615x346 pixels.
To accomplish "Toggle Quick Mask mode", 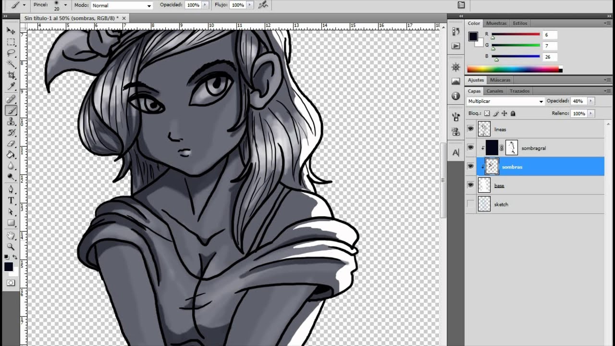I will (x=11, y=283).
